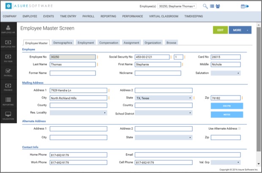Click the Middle name field
The width and height of the screenshot is (262, 173).
point(226,65)
